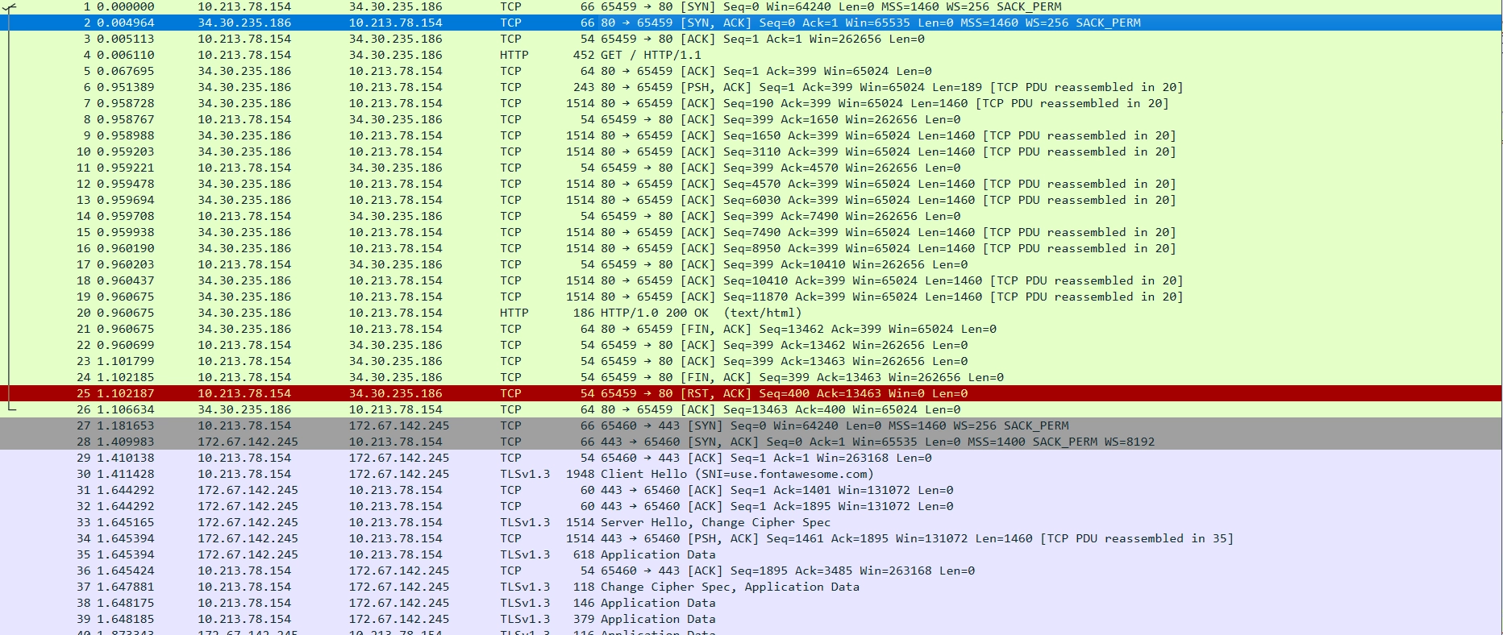Select packet 13 with Seq=6030

[x=751, y=200]
